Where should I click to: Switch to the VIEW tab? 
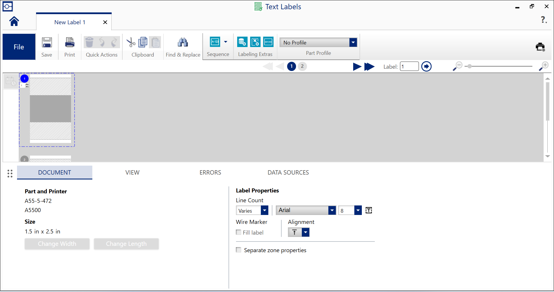pos(132,173)
